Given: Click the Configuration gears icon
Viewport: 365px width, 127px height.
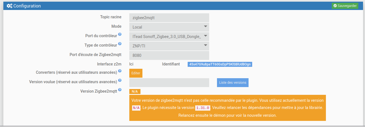Looking at the screenshot, I should coord(9,6).
